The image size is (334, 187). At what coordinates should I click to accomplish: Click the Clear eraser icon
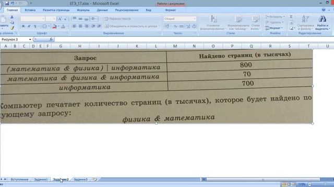click(x=291, y=28)
